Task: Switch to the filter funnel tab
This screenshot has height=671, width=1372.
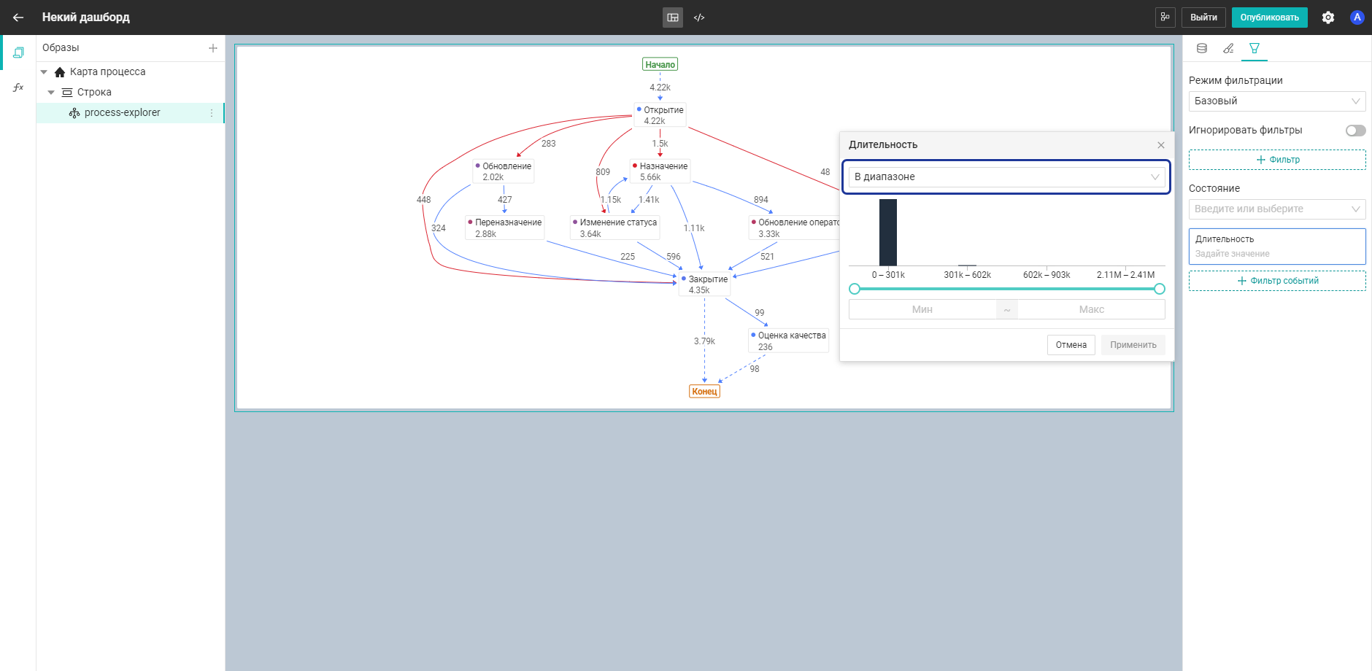Action: [x=1255, y=48]
